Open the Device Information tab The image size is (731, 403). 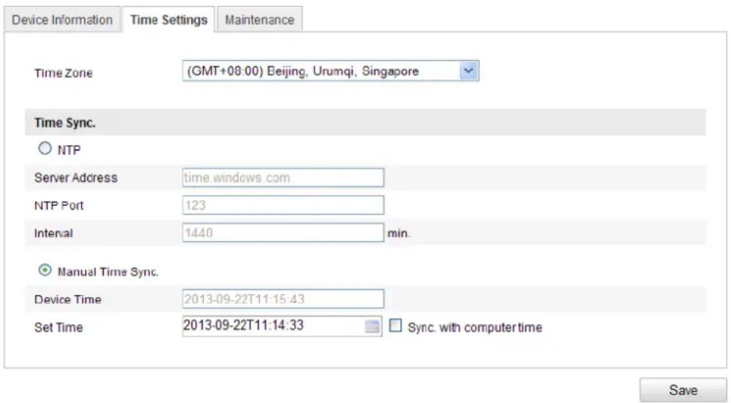[x=62, y=19]
